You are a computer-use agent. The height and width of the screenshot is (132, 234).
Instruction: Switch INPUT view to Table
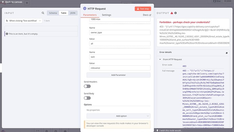tap(63, 13)
